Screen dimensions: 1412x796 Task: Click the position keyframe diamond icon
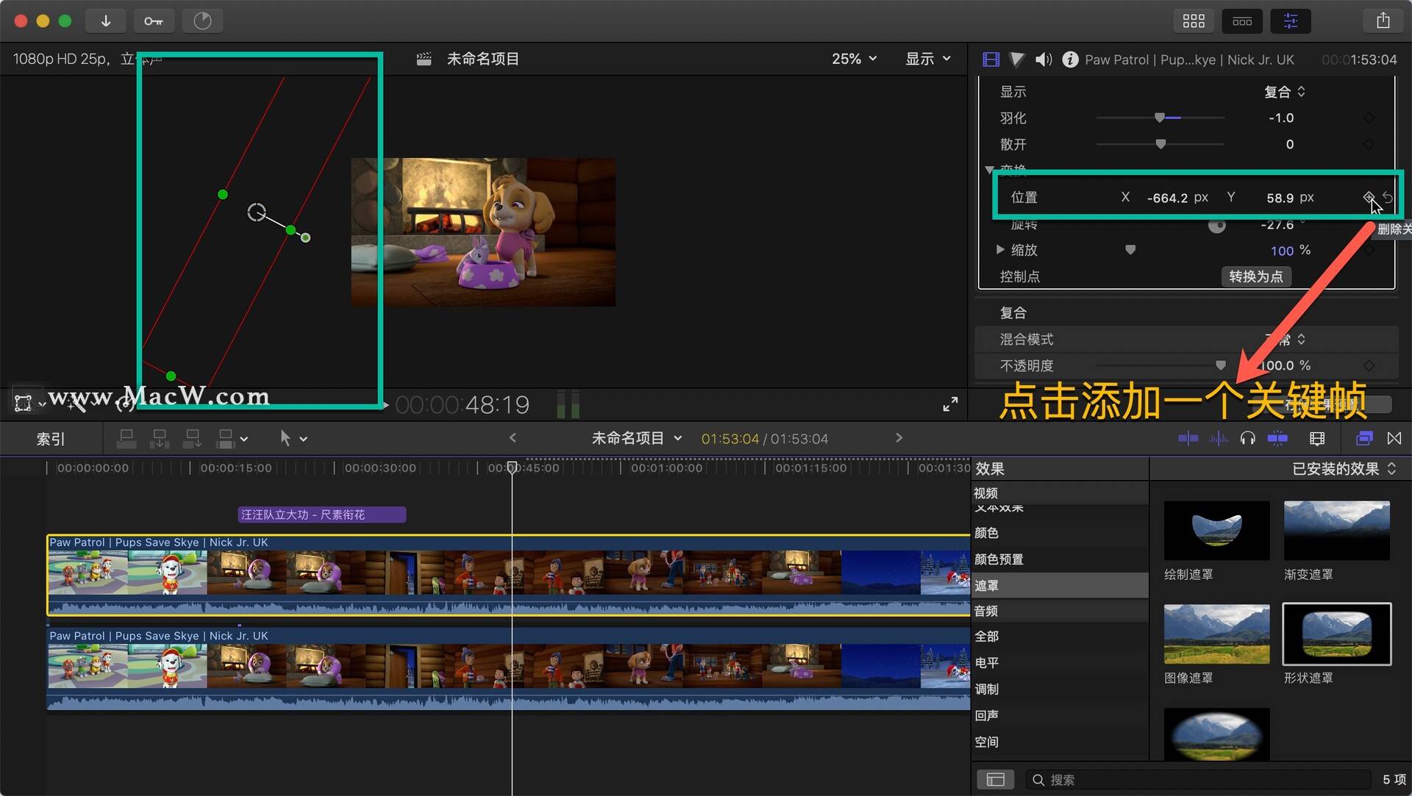tap(1368, 197)
